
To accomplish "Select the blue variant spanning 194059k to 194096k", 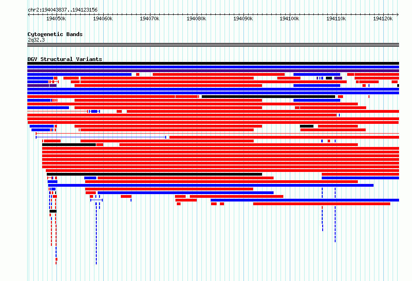I will coord(186,193).
